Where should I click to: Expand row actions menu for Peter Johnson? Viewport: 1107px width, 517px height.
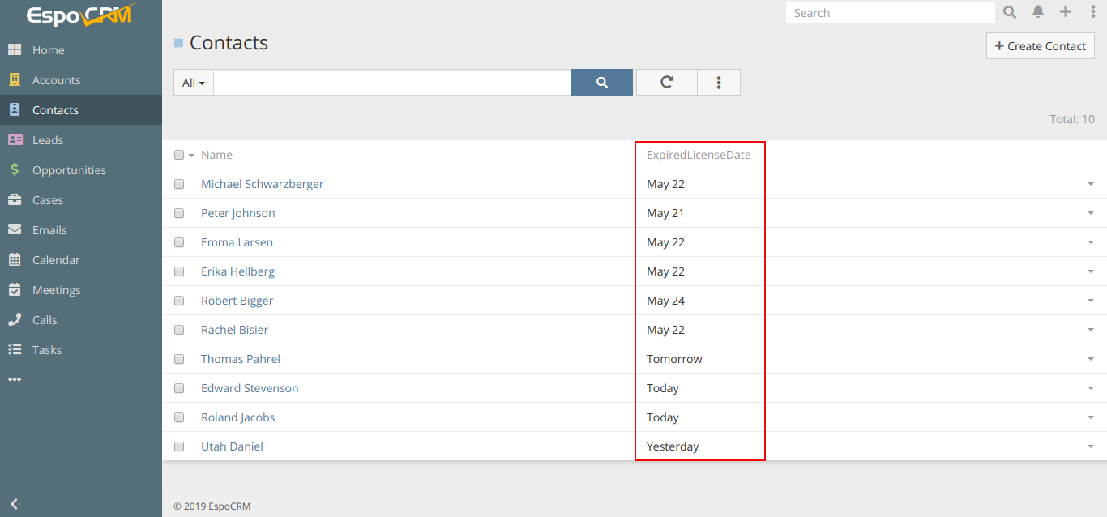coord(1091,213)
